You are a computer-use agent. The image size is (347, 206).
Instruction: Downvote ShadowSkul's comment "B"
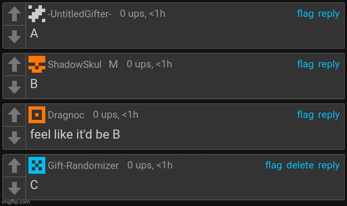click(14, 87)
